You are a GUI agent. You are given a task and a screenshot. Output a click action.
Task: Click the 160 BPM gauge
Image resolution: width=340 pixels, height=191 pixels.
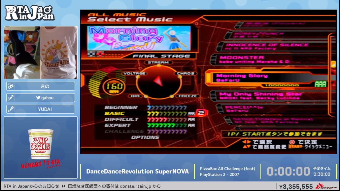[114, 87]
